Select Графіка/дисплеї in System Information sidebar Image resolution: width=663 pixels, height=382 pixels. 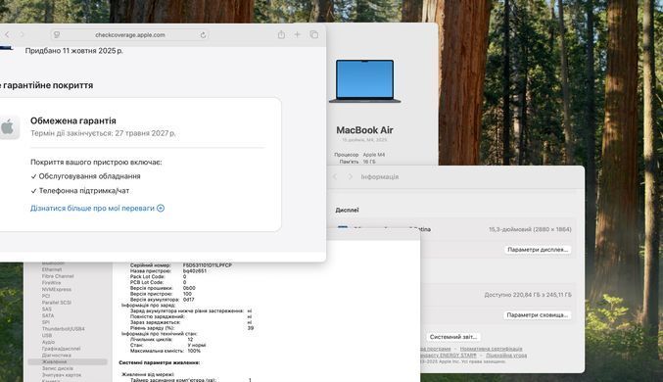61,349
